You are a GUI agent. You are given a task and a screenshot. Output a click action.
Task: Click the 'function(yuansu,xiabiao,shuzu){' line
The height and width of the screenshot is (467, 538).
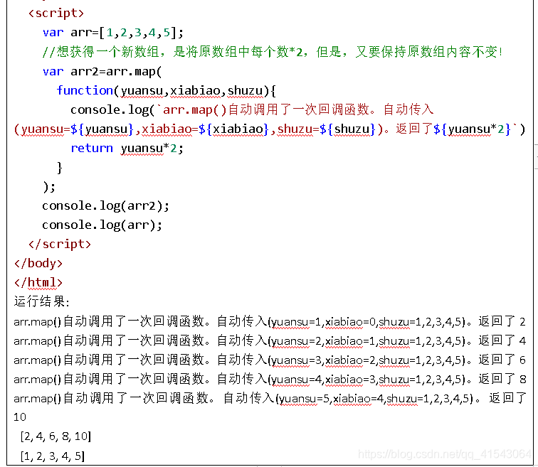(166, 90)
